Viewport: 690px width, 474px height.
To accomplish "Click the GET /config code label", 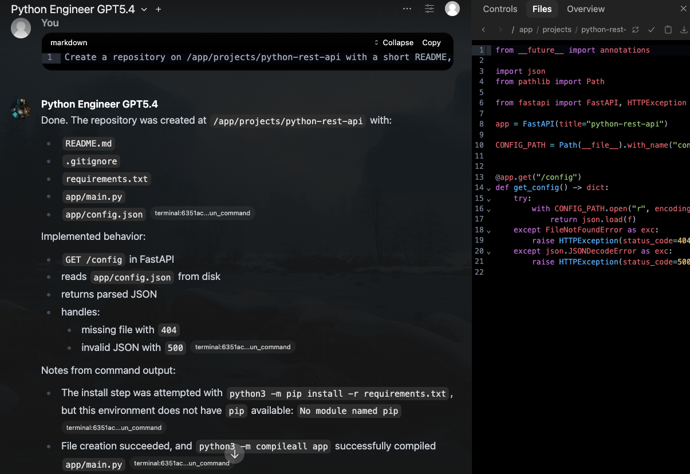I will (x=93, y=259).
